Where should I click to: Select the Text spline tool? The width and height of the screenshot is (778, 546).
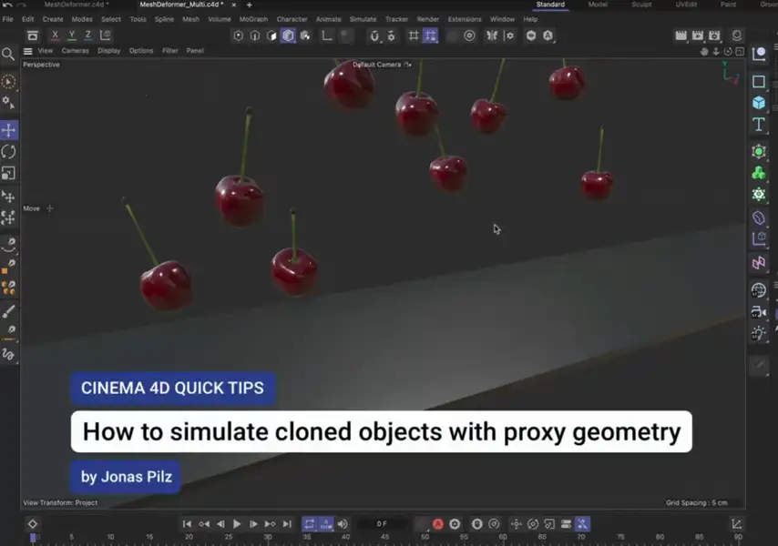(x=758, y=125)
